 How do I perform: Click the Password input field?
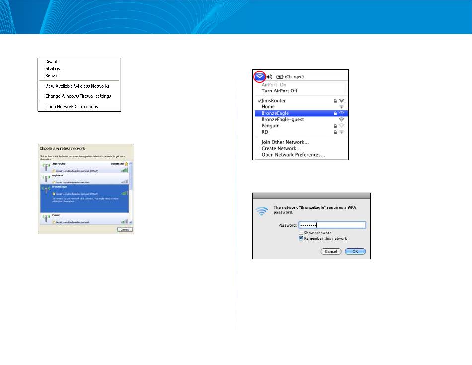pos(332,225)
